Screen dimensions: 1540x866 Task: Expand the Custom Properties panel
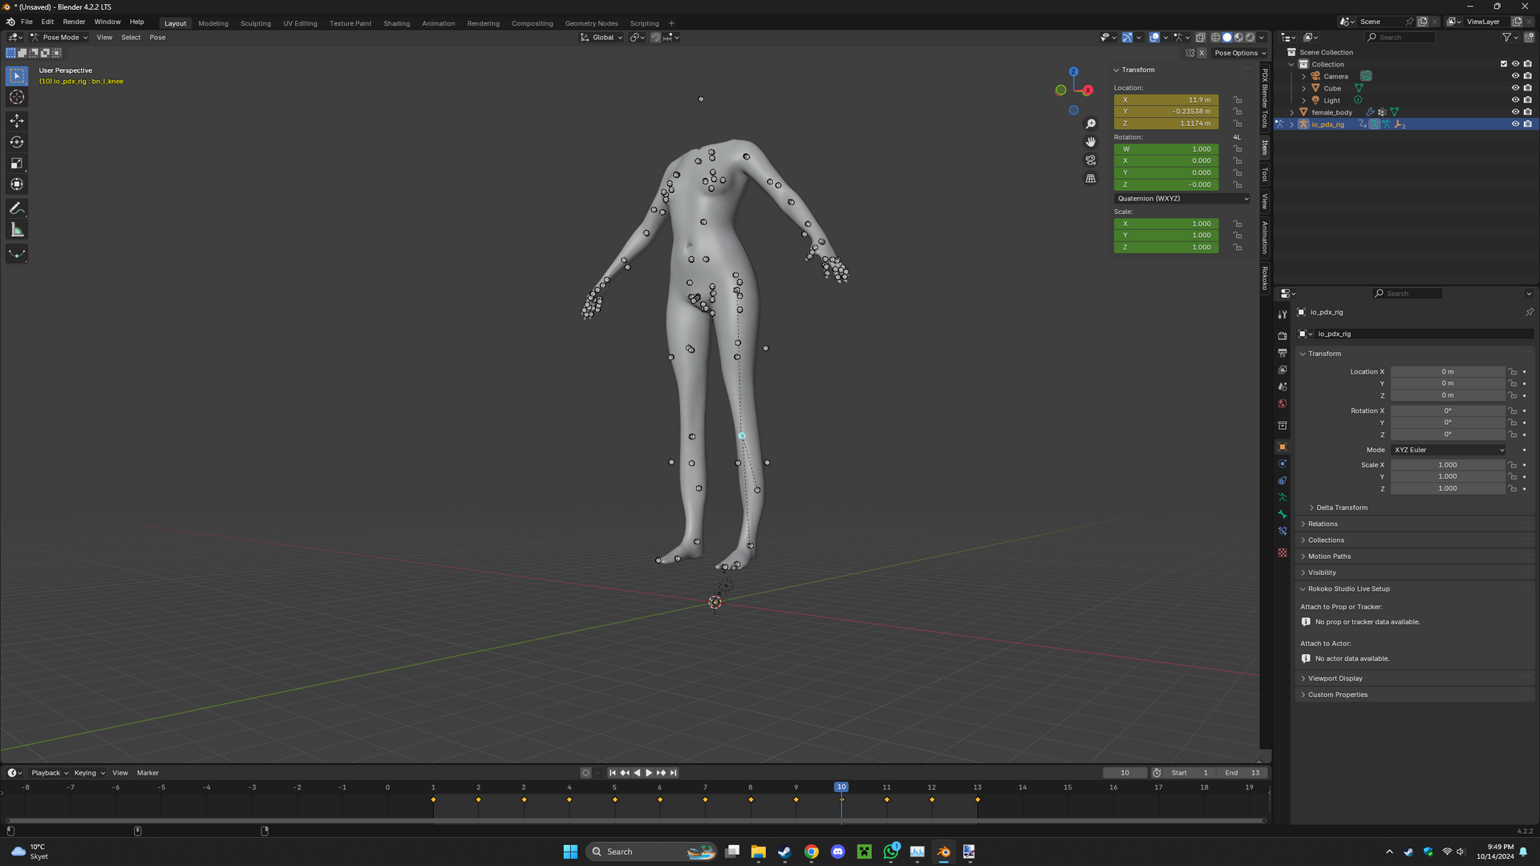coord(1337,695)
